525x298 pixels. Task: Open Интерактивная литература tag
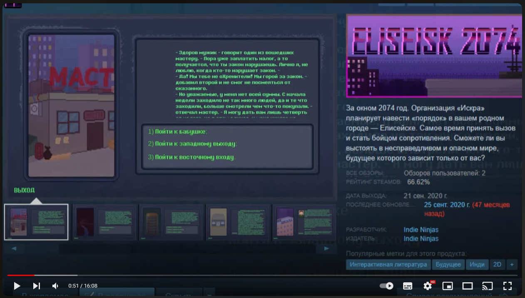pyautogui.click(x=388, y=264)
